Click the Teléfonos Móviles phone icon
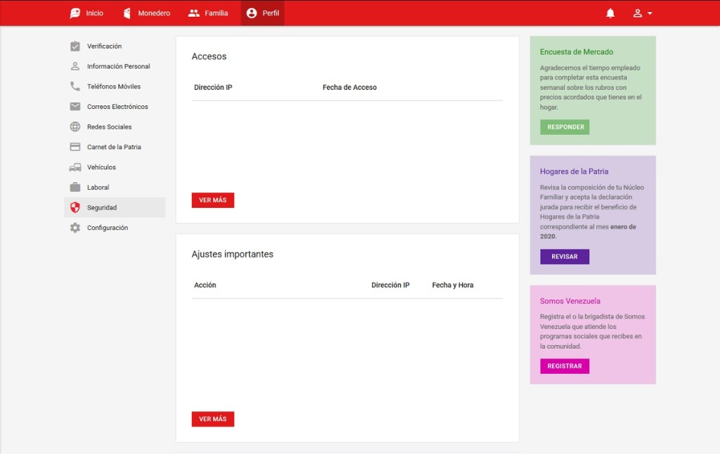Screen dimensions: 720x454 pyautogui.click(x=75, y=86)
